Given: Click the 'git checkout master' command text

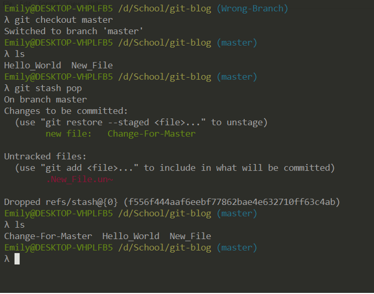Looking at the screenshot, I should (64, 20).
